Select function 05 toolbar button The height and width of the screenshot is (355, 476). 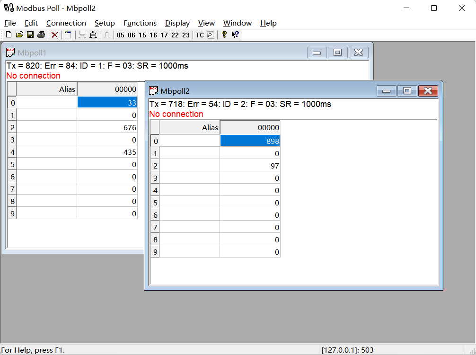point(121,35)
